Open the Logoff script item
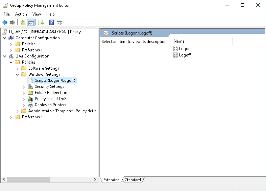The width and height of the screenshot is (266, 191). [x=185, y=55]
